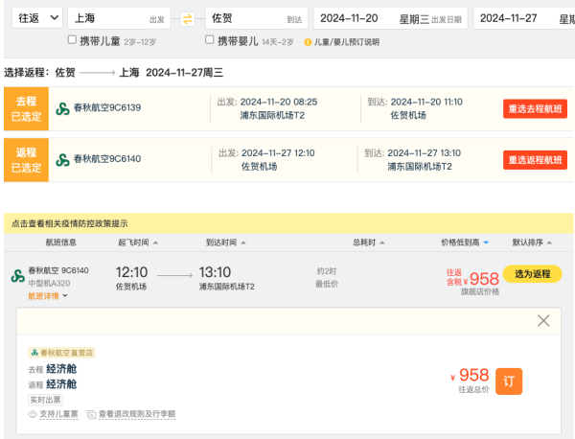Select 默认排序 sorting
This screenshot has width=575, height=439.
pyautogui.click(x=532, y=243)
